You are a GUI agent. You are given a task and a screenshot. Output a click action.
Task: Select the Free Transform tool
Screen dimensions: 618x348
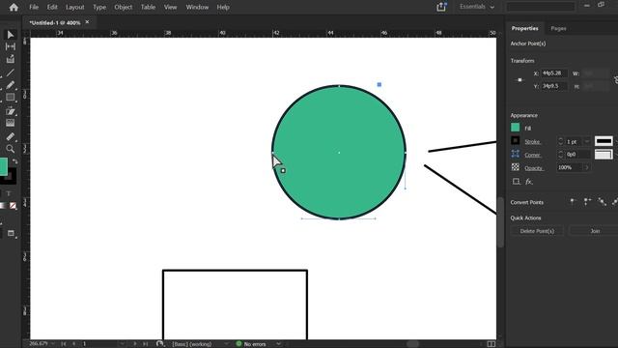point(11,111)
